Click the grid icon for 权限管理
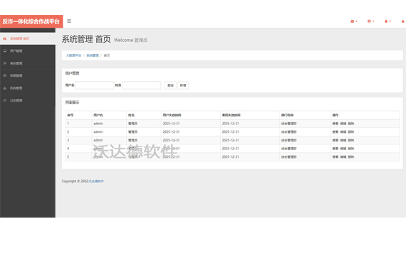 5,75
